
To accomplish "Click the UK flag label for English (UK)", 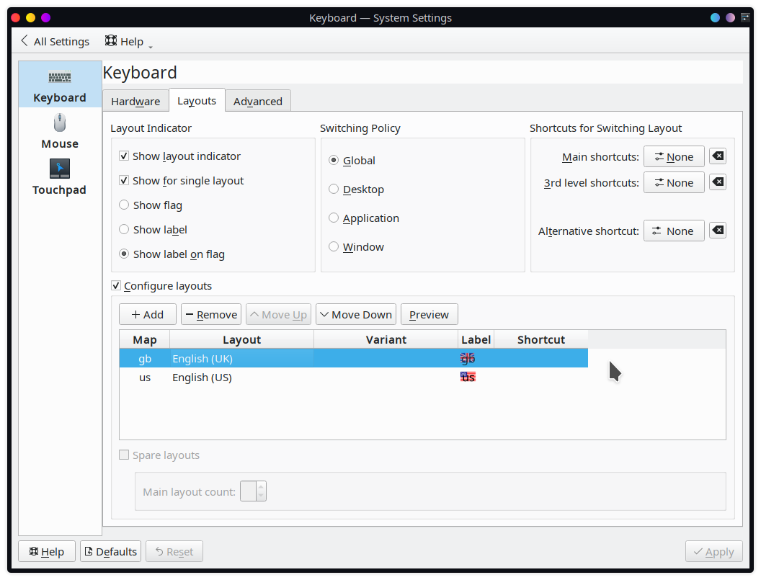I will pyautogui.click(x=468, y=358).
